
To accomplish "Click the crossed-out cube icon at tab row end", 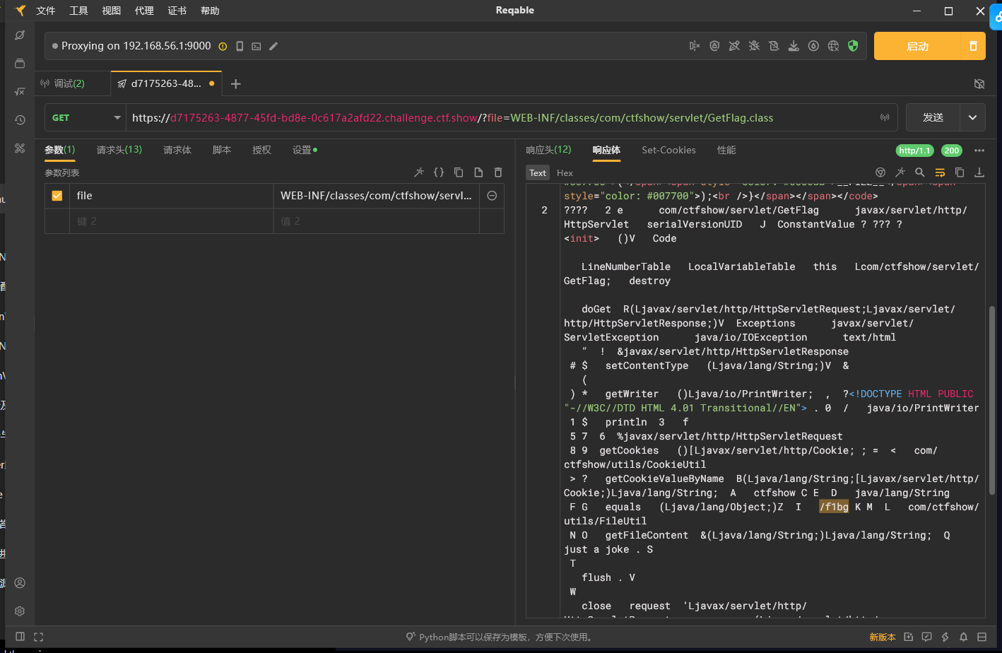I will coord(979,83).
